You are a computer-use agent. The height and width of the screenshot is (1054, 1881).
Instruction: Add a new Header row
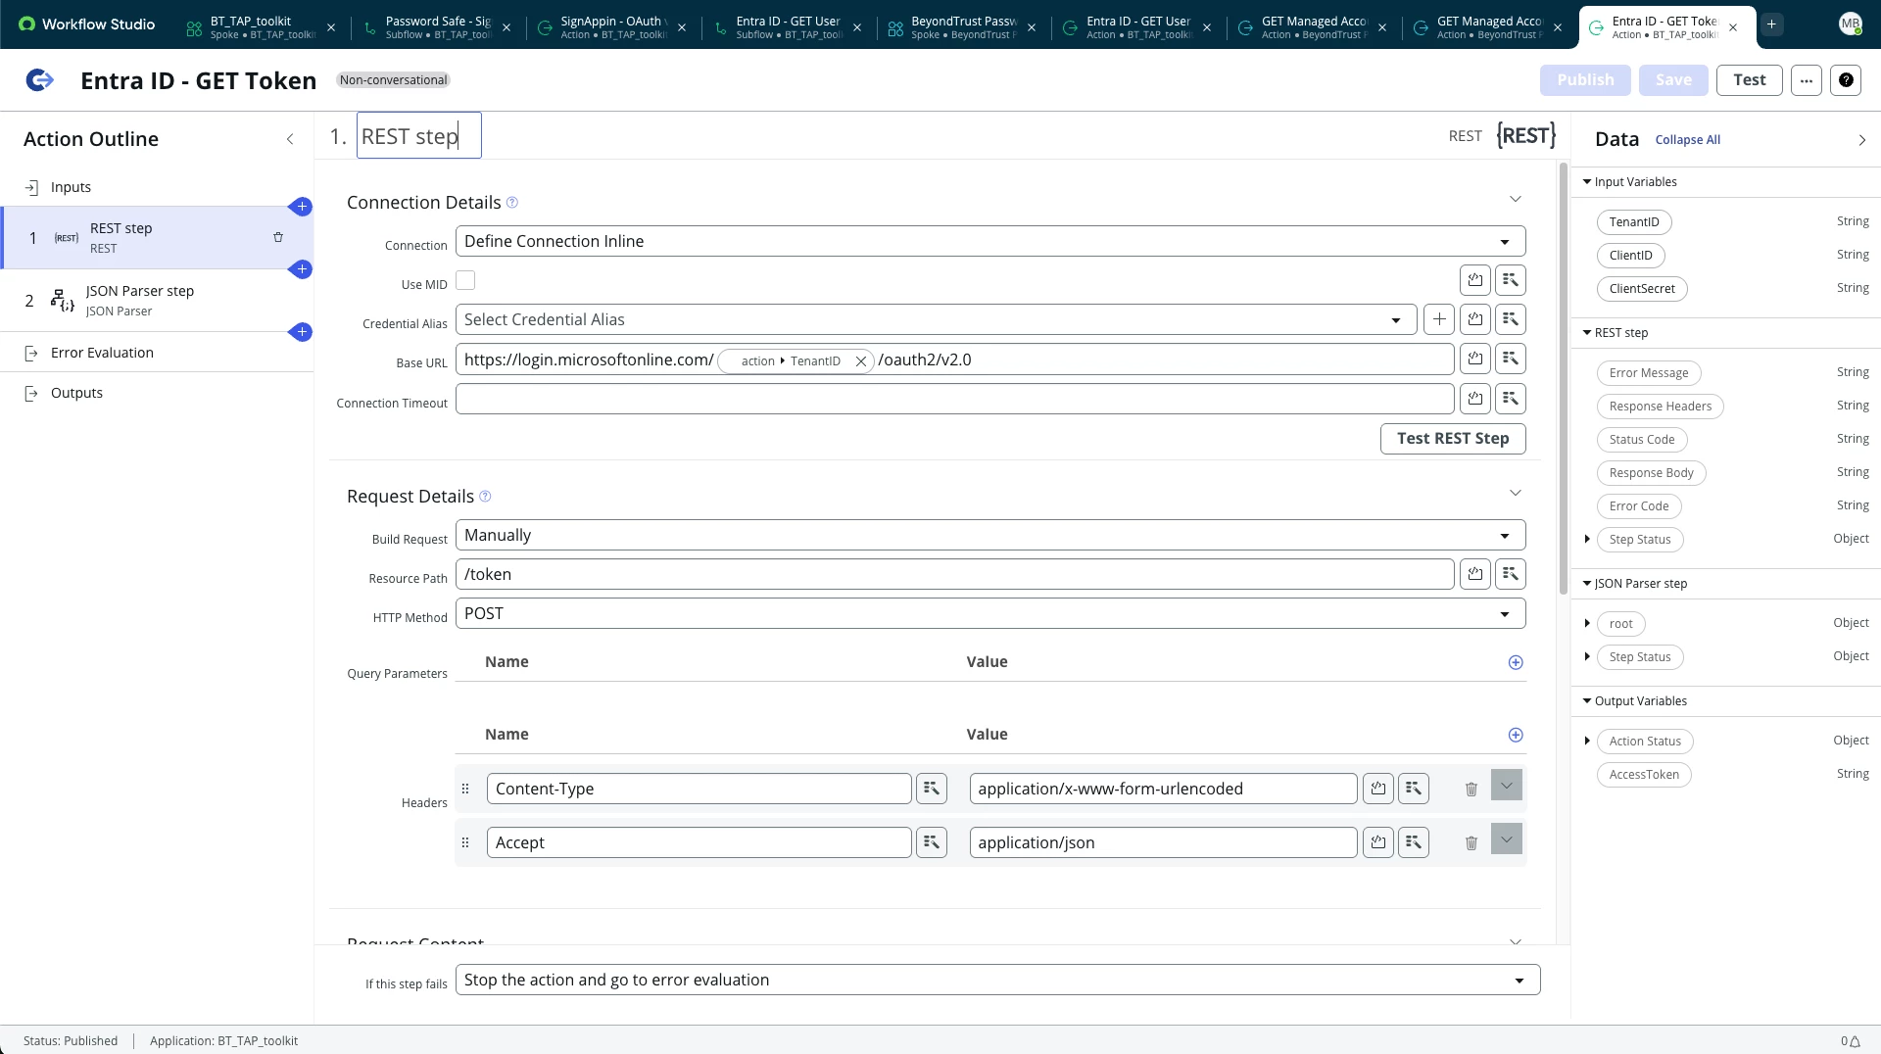coord(1516,736)
